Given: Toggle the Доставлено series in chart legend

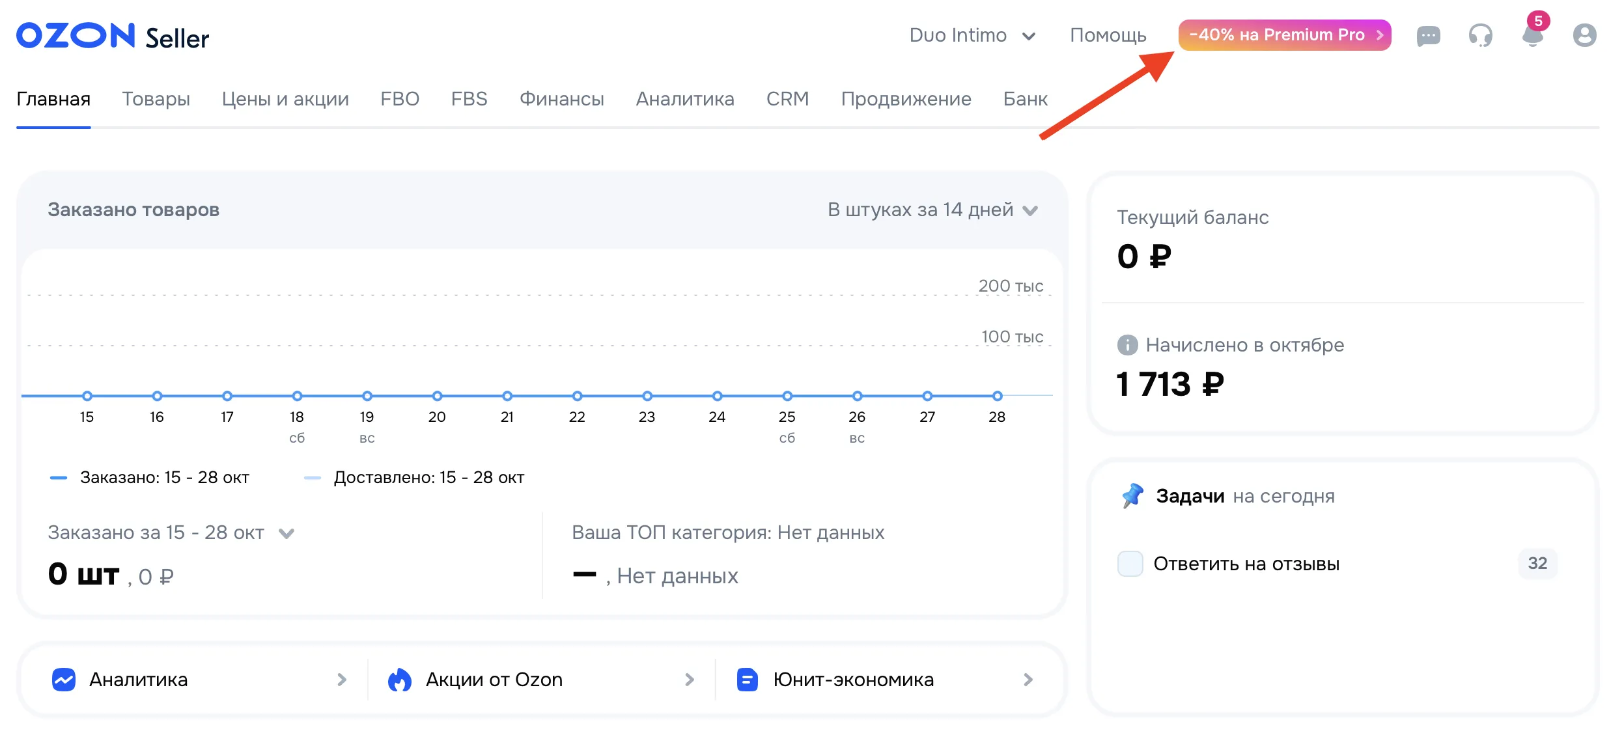Looking at the screenshot, I should tap(414, 478).
